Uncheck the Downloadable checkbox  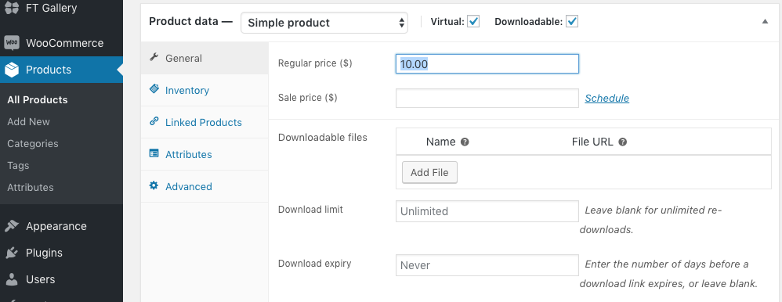(x=572, y=21)
